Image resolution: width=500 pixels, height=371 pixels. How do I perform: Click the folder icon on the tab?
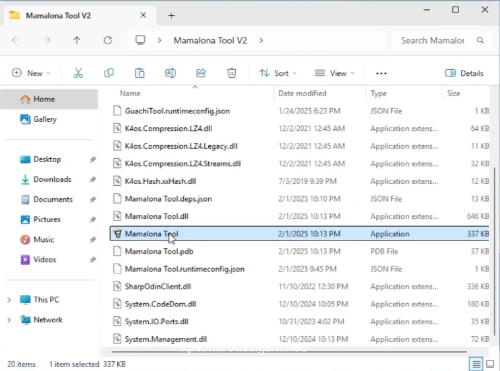tap(14, 15)
